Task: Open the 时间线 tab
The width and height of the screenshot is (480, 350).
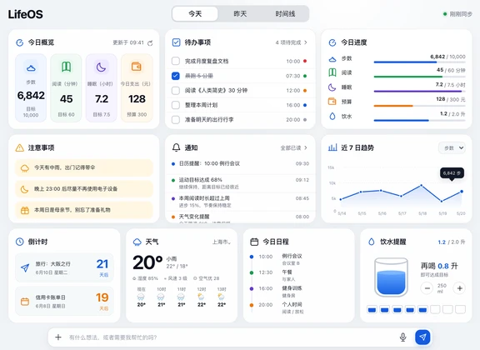Action: pyautogui.click(x=285, y=14)
